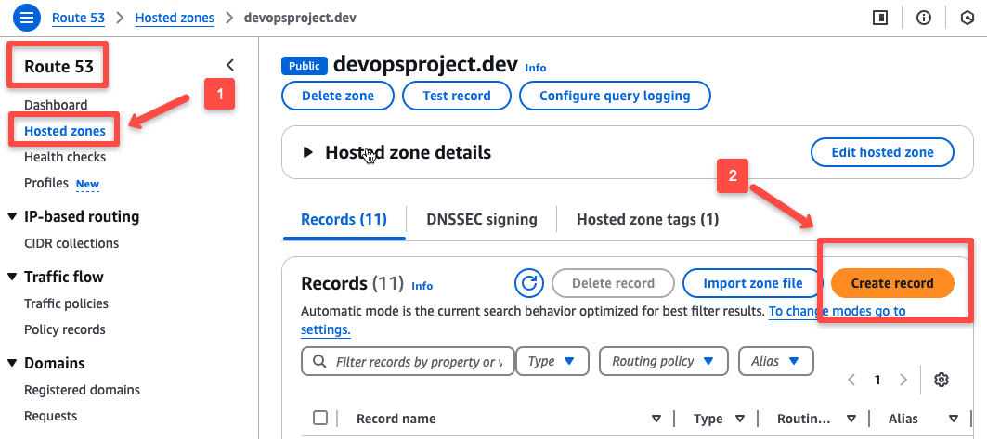Image resolution: width=987 pixels, height=439 pixels.
Task: Open the Type filter dropdown
Action: pyautogui.click(x=552, y=362)
